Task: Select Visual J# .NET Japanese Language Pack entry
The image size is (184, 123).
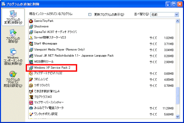Action: pos(74,56)
